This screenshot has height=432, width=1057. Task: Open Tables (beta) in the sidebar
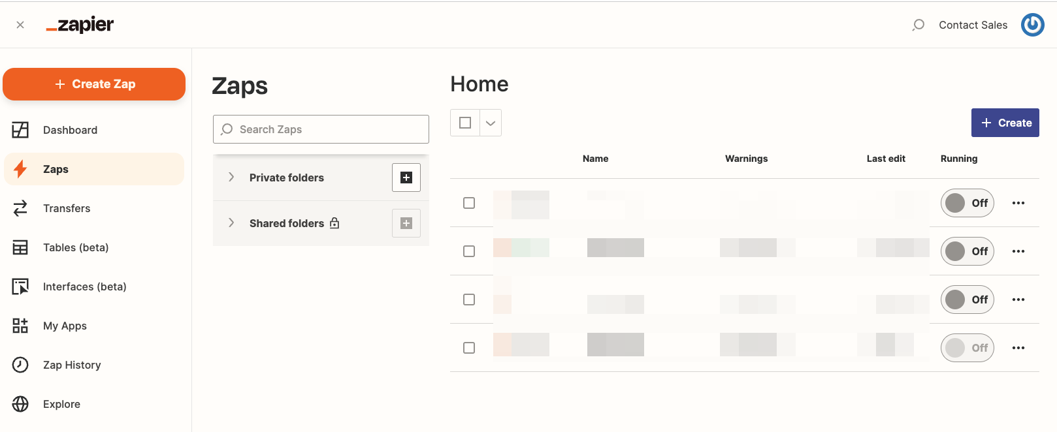pyautogui.click(x=94, y=247)
